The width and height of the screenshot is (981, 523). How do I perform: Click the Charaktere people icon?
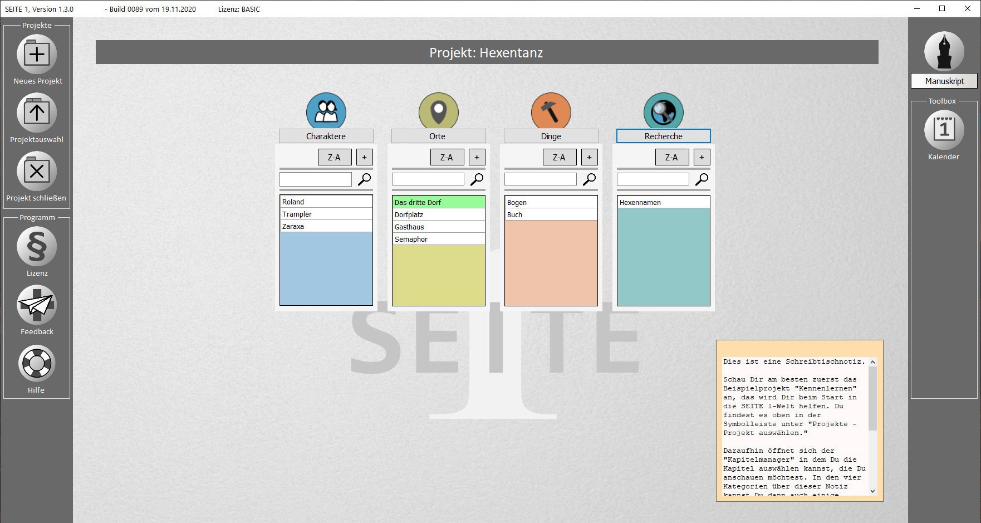pyautogui.click(x=326, y=112)
